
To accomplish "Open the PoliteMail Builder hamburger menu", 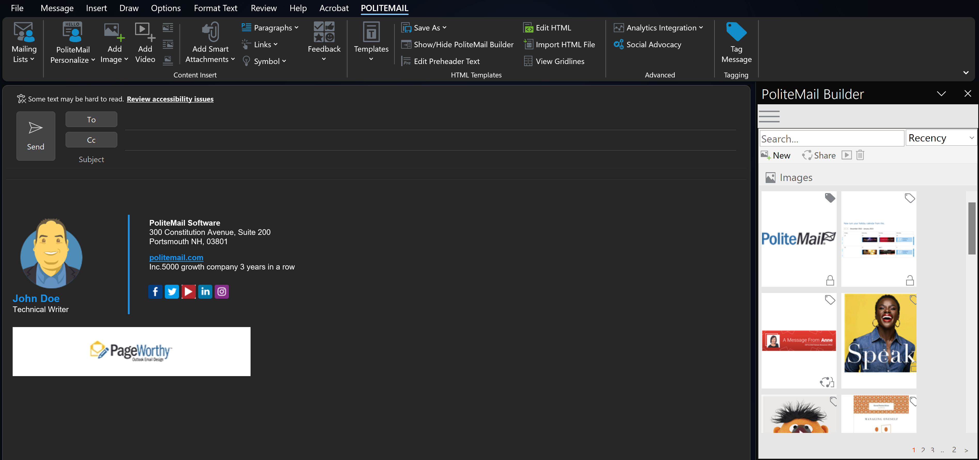I will [769, 116].
